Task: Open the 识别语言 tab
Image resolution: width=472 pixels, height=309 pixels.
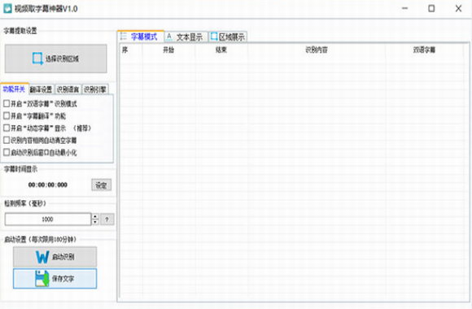Action: tap(68, 89)
